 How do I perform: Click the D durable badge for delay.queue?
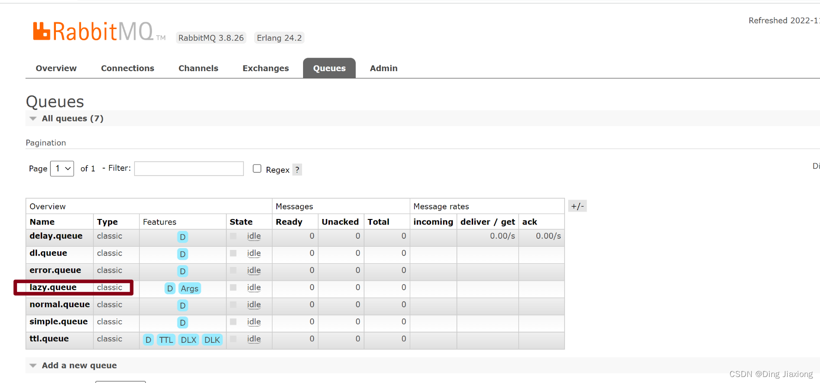click(x=182, y=237)
